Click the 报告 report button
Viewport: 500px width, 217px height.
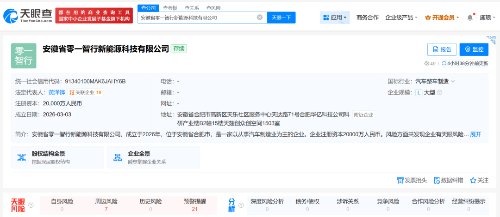pos(442,49)
